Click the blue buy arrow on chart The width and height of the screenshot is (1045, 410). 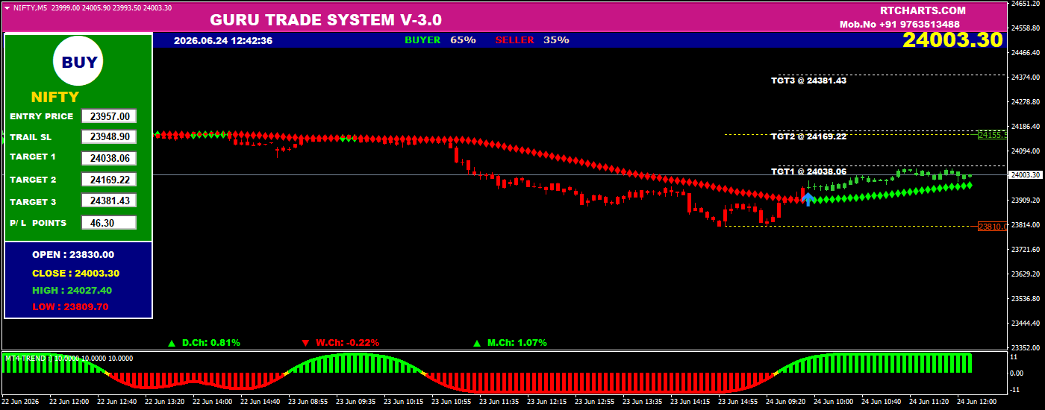click(x=808, y=199)
